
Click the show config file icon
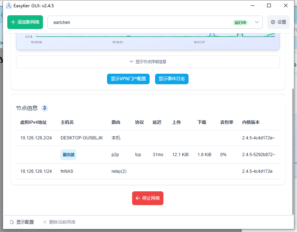pos(12,222)
